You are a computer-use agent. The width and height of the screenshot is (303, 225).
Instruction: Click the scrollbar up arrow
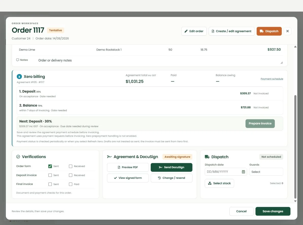click(295, 47)
